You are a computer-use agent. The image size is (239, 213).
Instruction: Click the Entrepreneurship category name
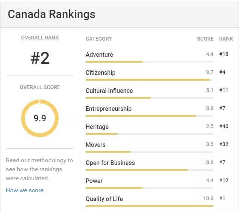pyautogui.click(x=109, y=109)
